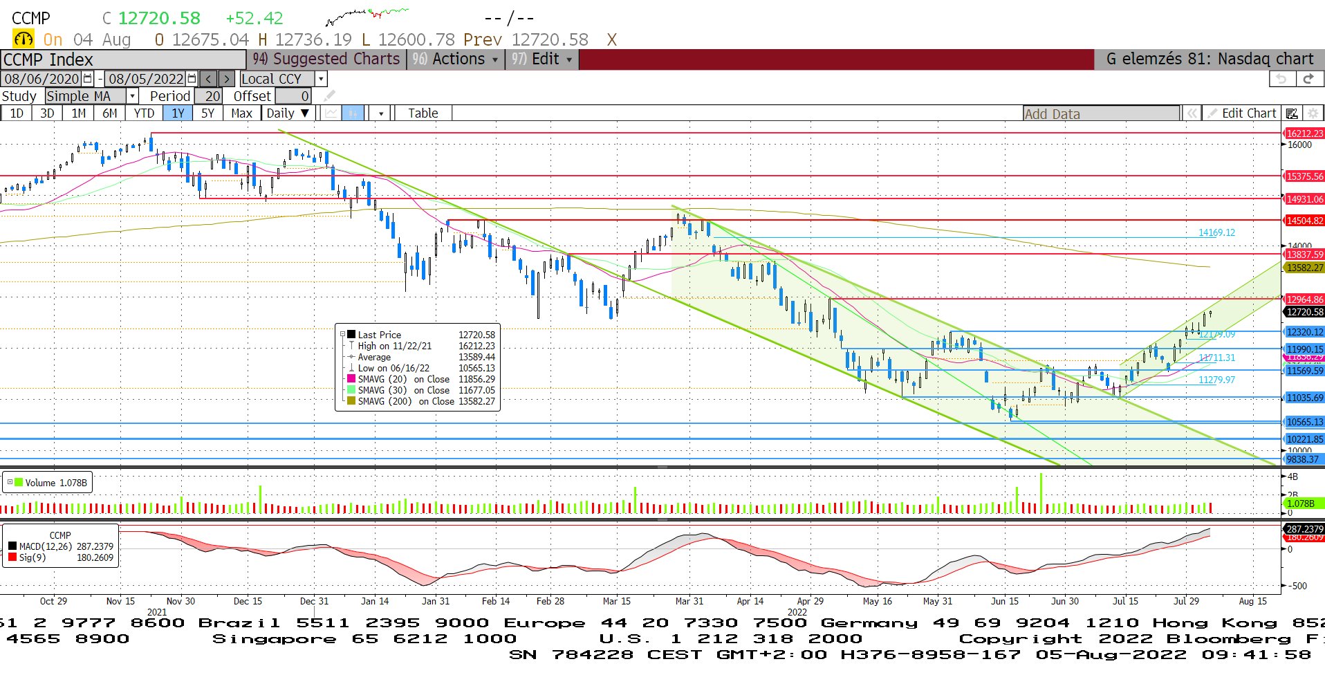Screen dimensions: 1325x693
Task: Expand the Daily periodicity dropdown
Action: tap(288, 113)
